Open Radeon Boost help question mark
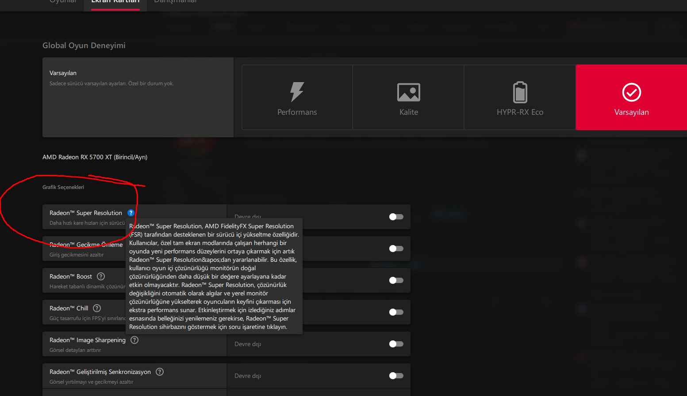687x396 pixels. pyautogui.click(x=101, y=276)
